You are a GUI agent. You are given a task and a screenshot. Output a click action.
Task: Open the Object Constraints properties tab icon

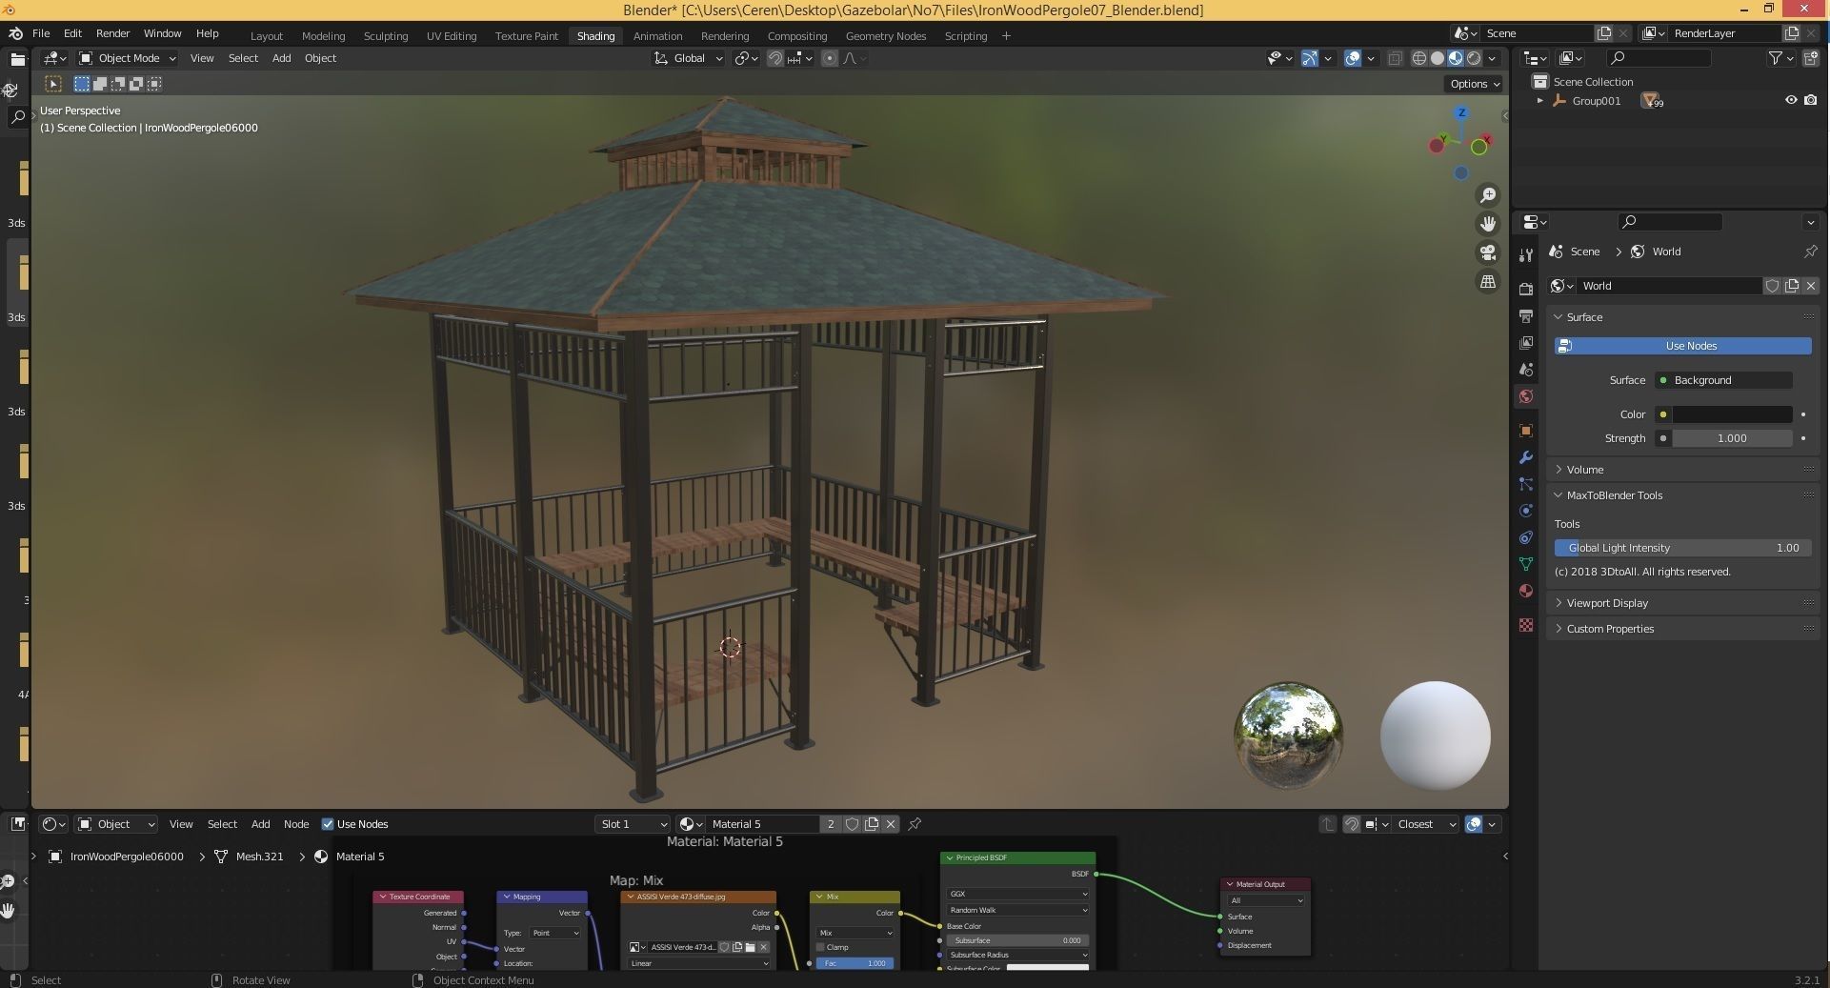1526,537
